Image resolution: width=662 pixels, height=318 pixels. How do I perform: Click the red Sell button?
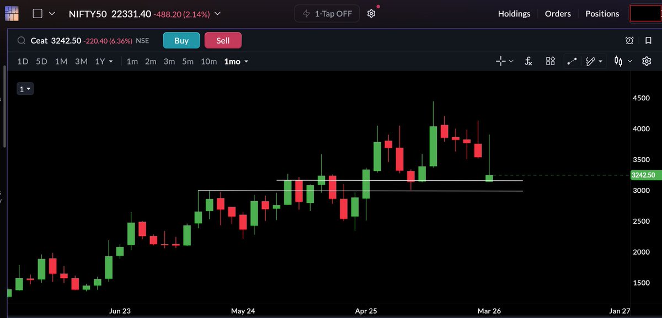pyautogui.click(x=223, y=41)
